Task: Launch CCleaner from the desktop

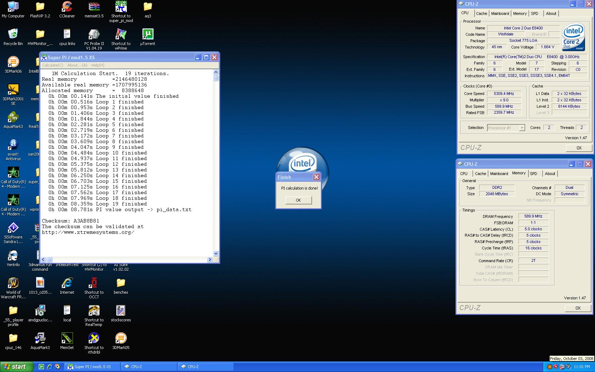Action: 67,10
